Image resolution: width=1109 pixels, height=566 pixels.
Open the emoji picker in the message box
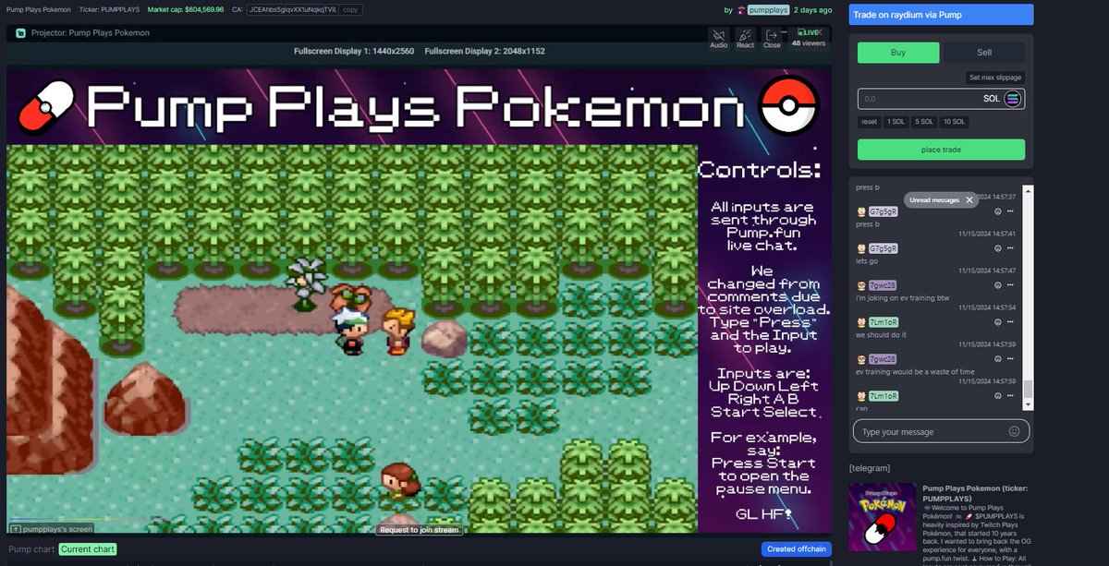pyautogui.click(x=1014, y=431)
